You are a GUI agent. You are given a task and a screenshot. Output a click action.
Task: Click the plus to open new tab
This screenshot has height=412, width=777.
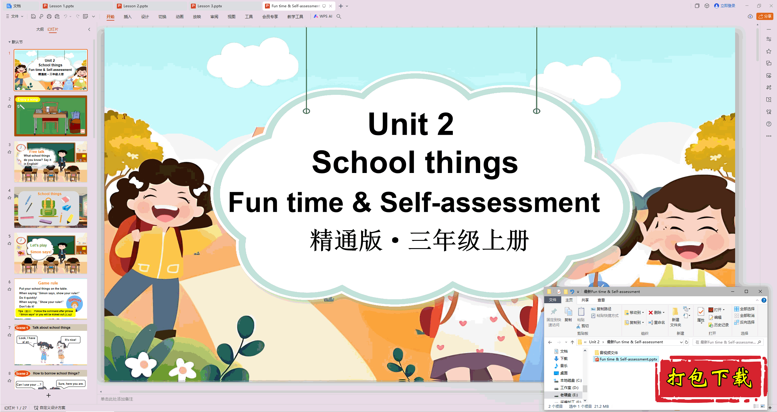(x=341, y=6)
